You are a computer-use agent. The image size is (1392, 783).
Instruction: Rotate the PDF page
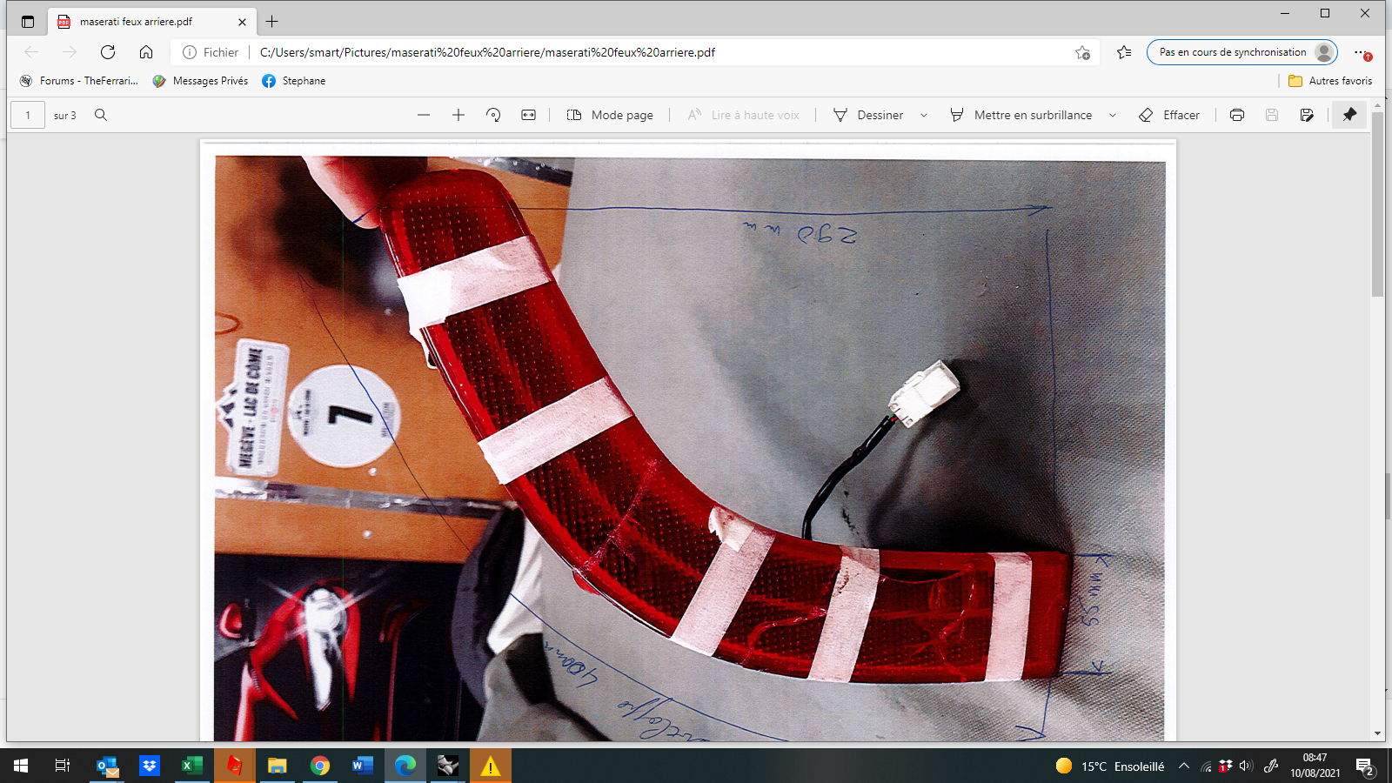point(493,115)
